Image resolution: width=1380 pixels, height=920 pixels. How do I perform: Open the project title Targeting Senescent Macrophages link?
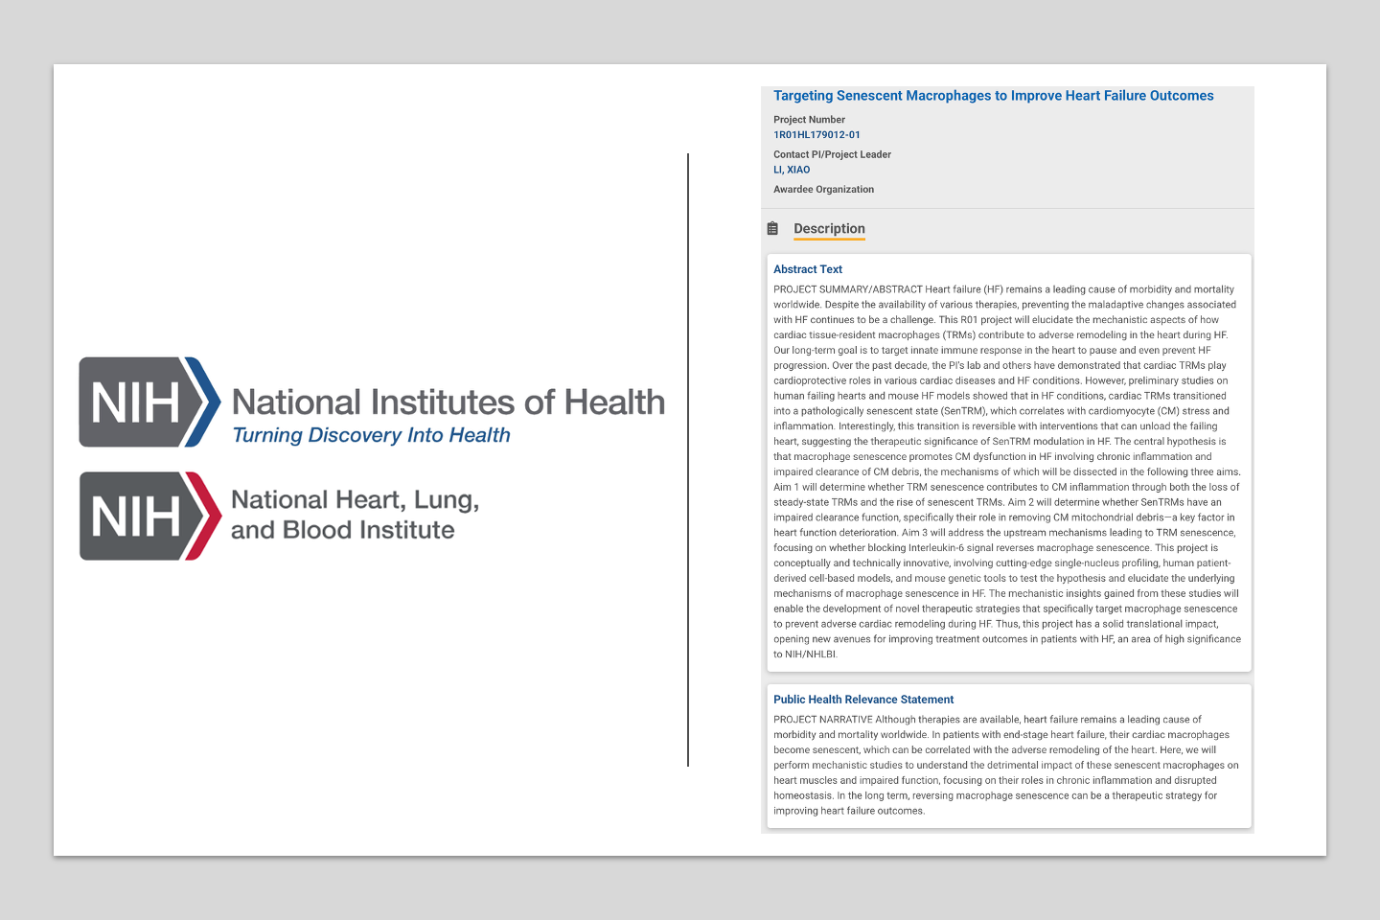[993, 96]
